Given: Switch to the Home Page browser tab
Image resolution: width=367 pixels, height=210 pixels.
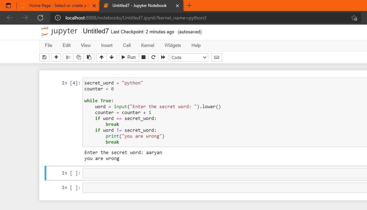Looking at the screenshot, I should pos(57,6).
